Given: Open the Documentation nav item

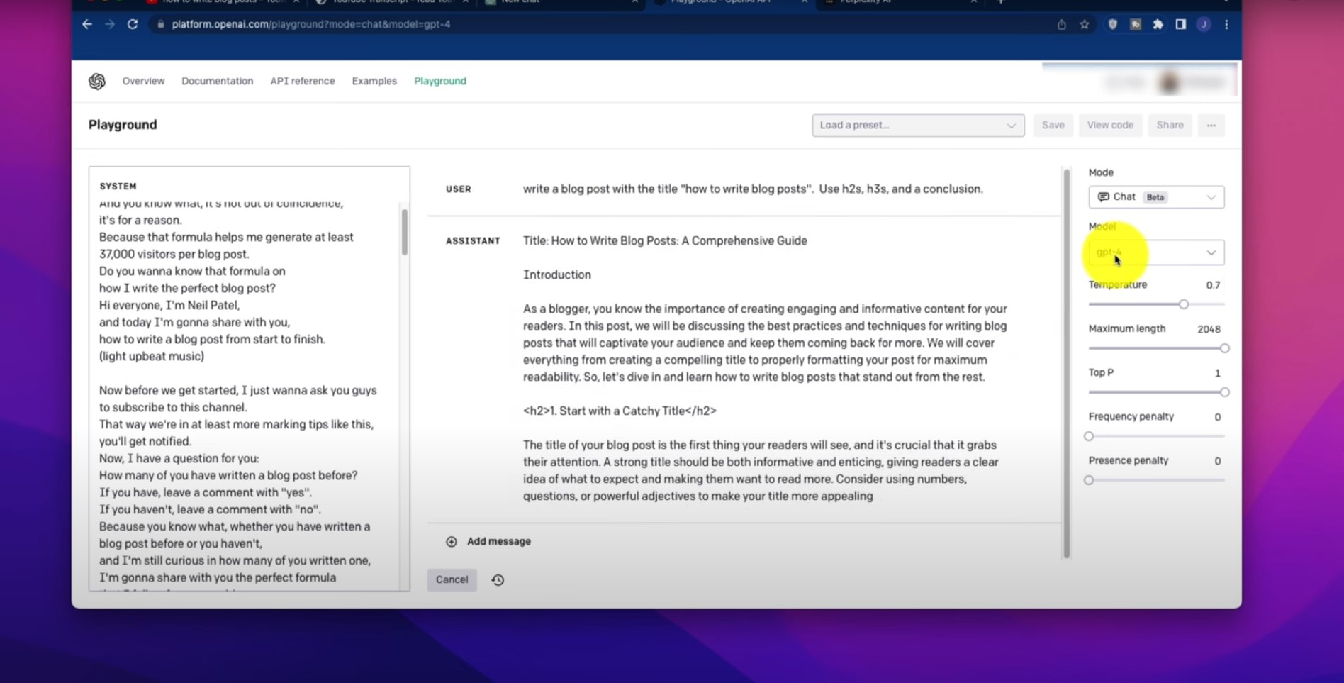Looking at the screenshot, I should [217, 81].
